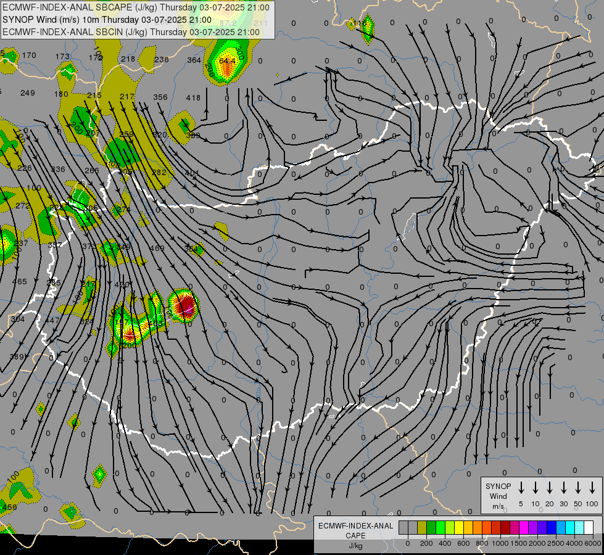
Task: Click the 470 value on the map
Action: 122,285
